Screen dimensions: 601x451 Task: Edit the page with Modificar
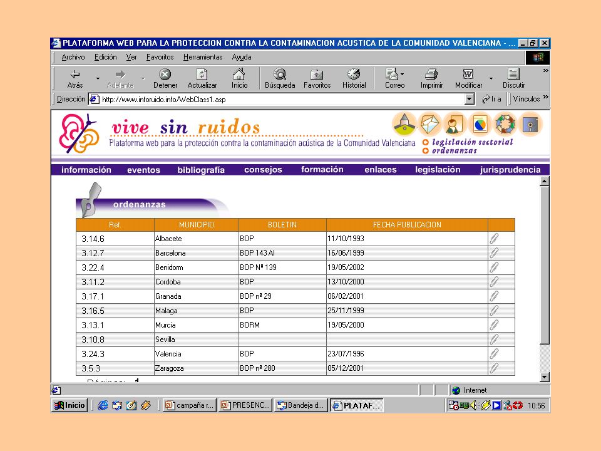click(468, 79)
